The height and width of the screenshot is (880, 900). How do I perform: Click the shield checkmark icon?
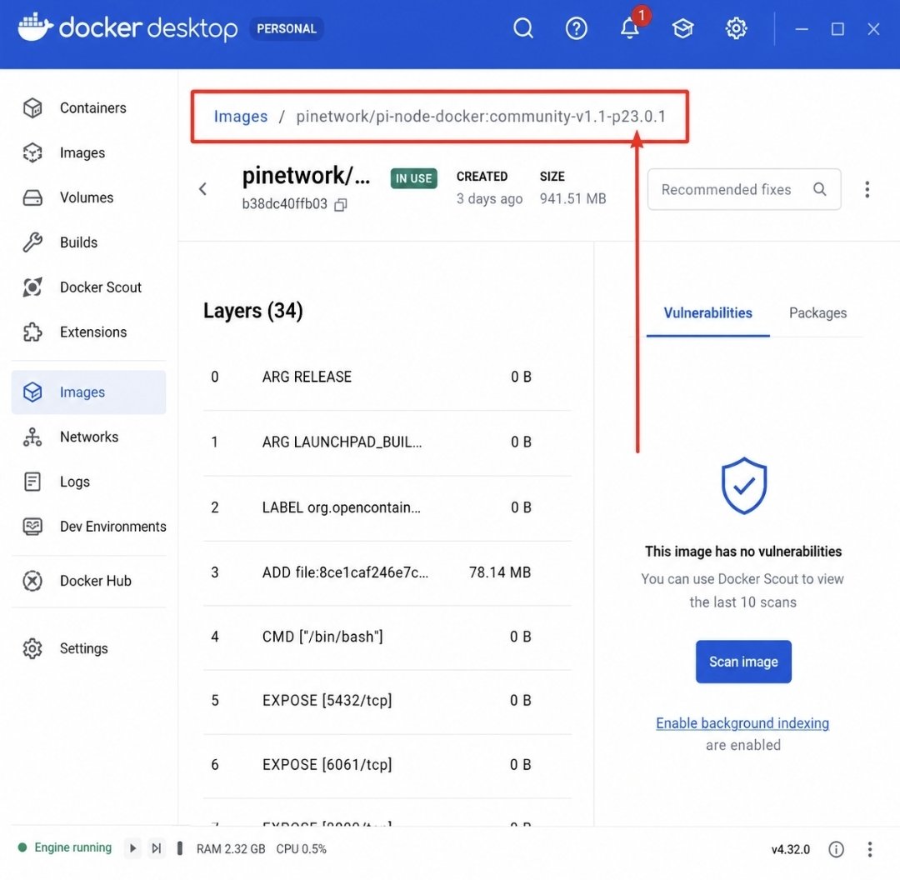[x=744, y=486]
